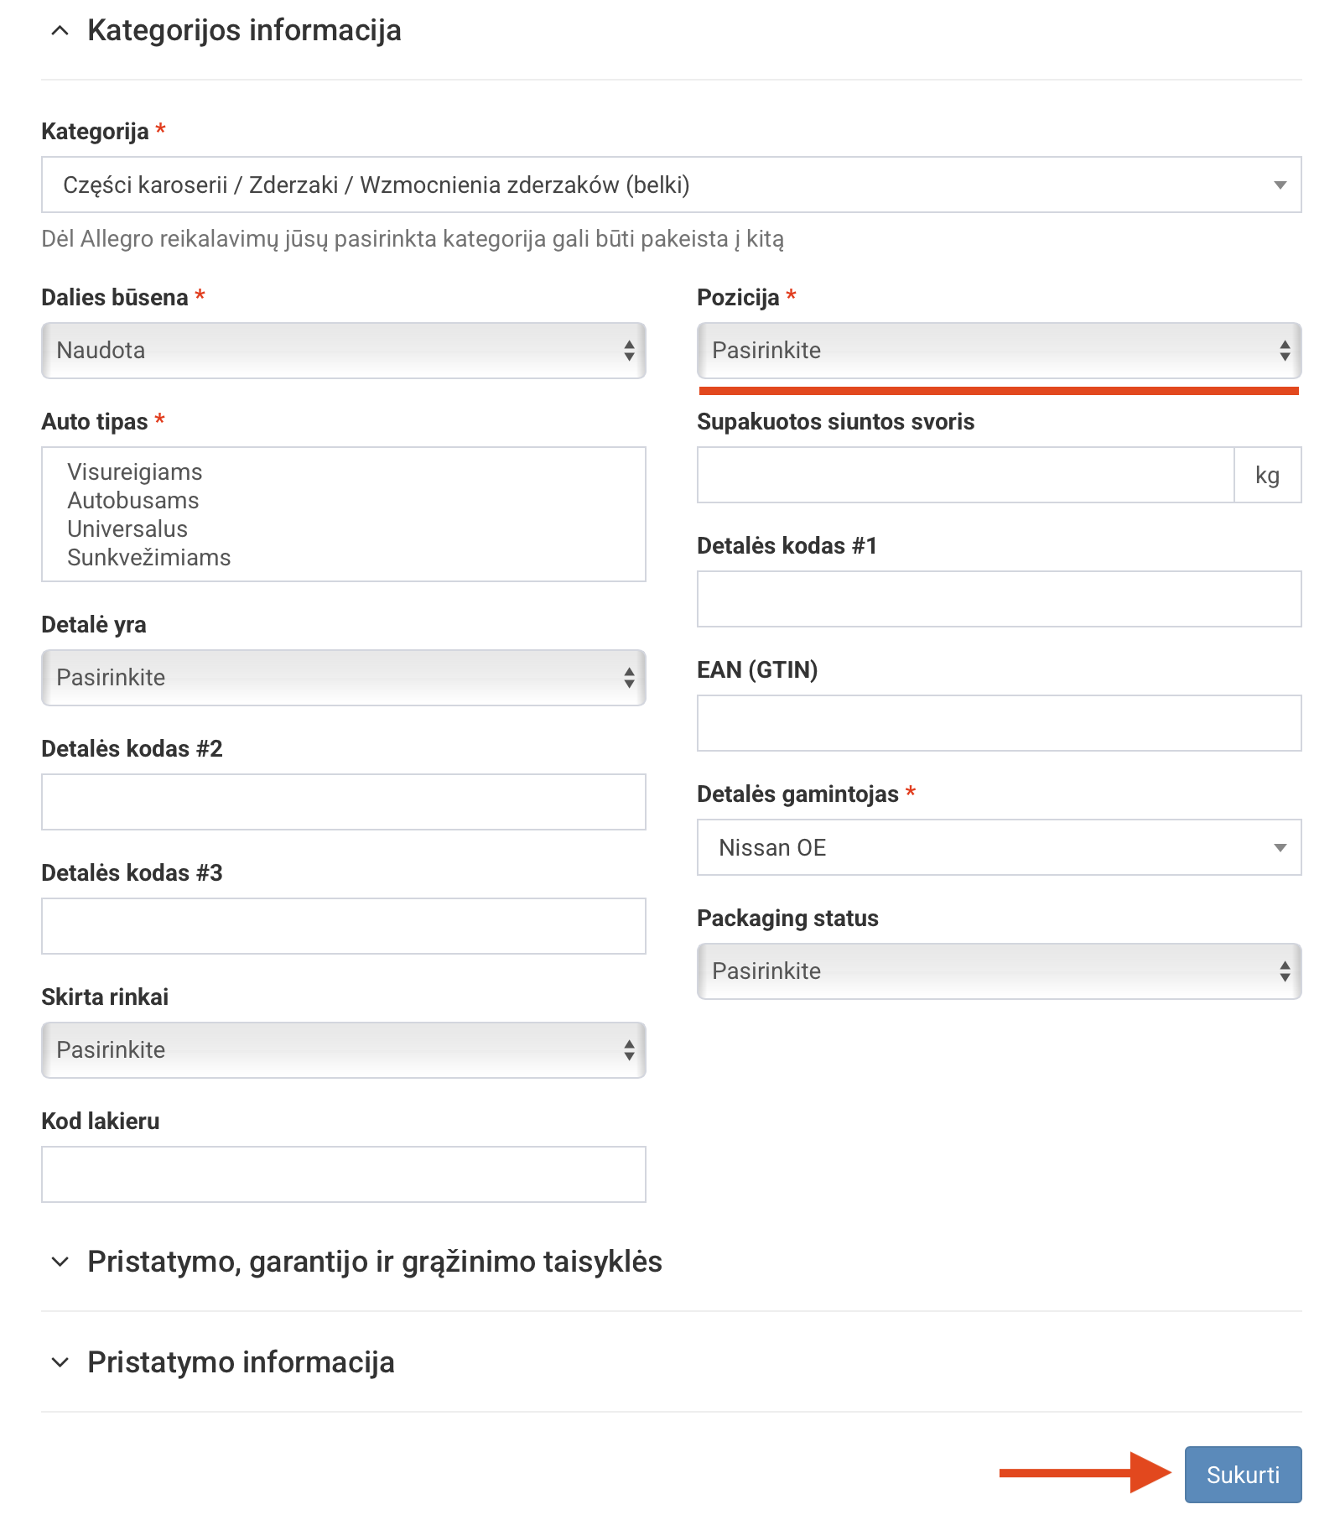The height and width of the screenshot is (1520, 1340).
Task: Open the Kategorija dropdown
Action: [x=671, y=185]
